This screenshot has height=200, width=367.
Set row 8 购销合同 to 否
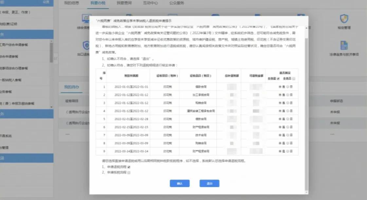coord(288,143)
